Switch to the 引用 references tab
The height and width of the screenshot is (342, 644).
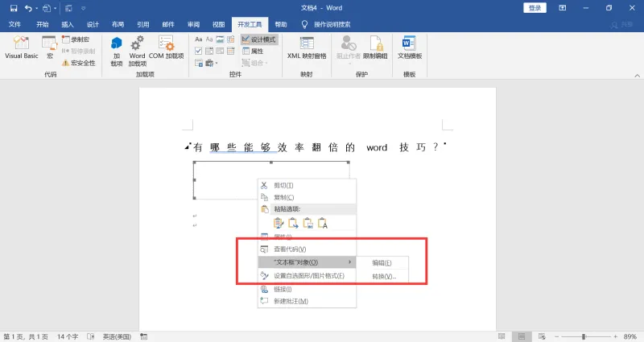coord(143,24)
